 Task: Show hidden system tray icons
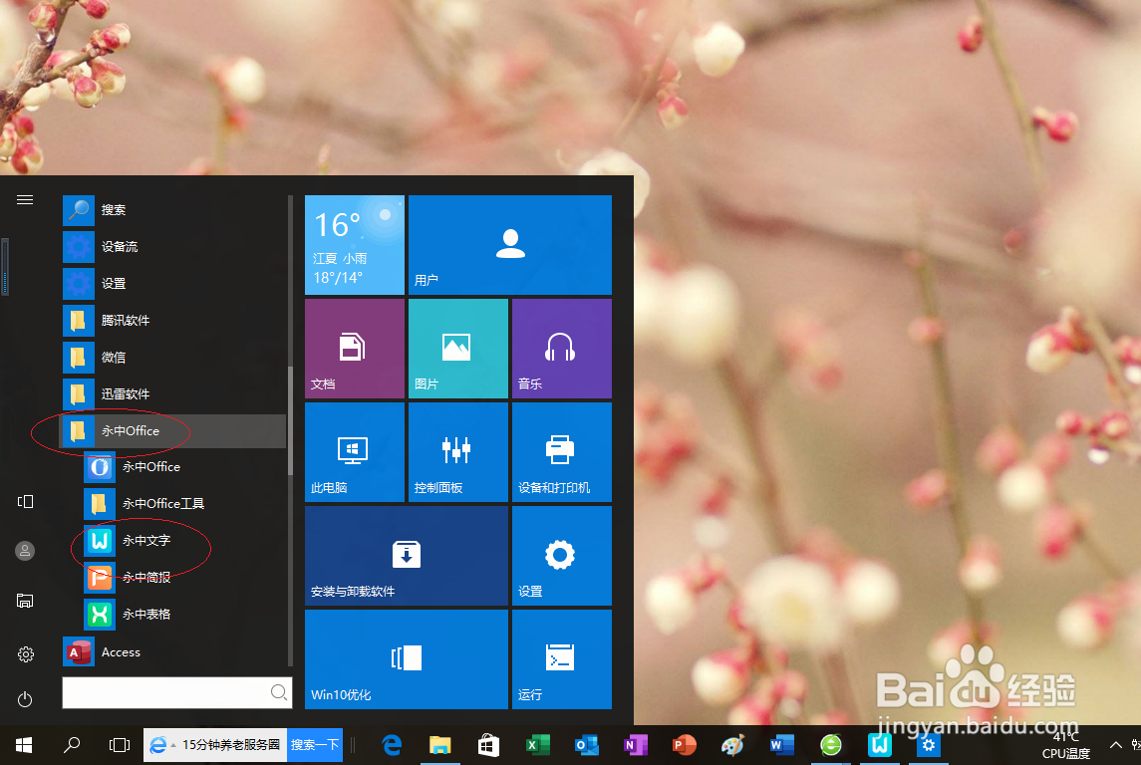point(1115,745)
